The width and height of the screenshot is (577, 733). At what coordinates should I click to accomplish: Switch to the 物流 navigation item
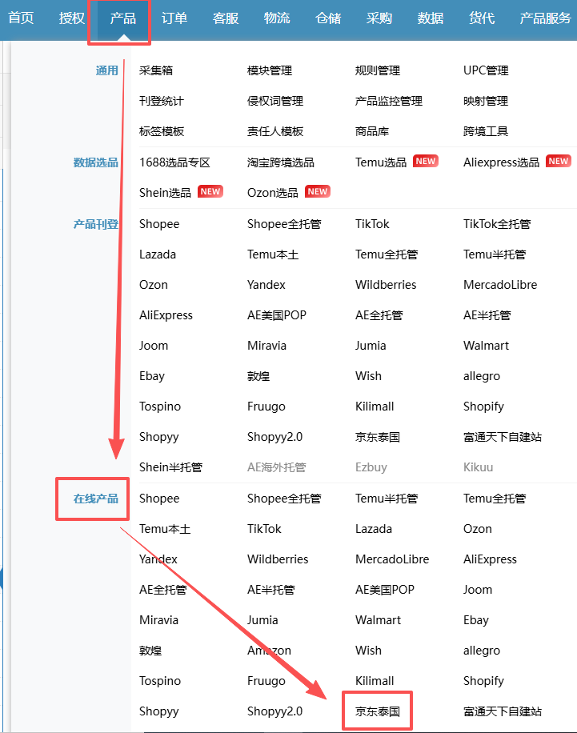(277, 18)
